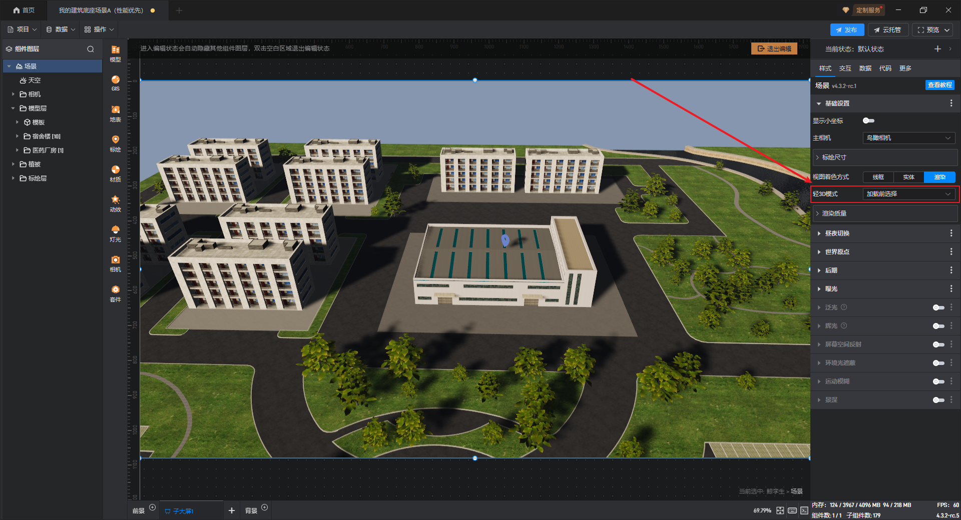Add a 背景 background layer
961x520 pixels.
pyautogui.click(x=265, y=507)
